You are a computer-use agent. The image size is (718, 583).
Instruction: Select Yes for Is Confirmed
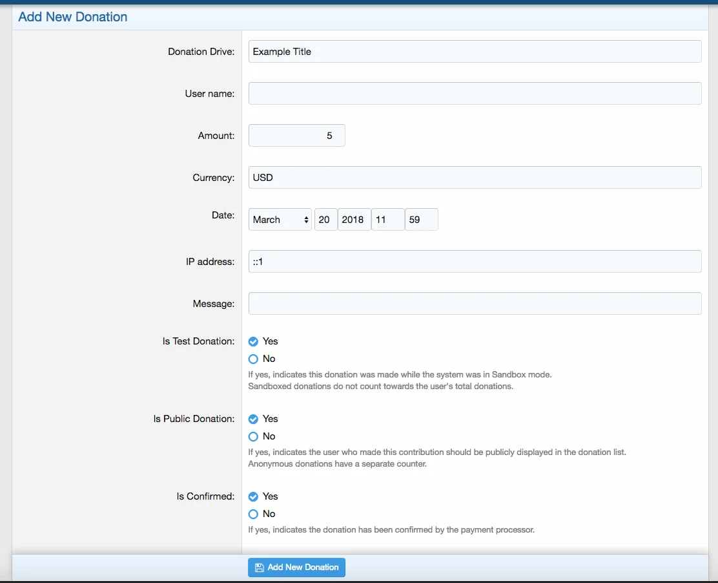pos(253,496)
